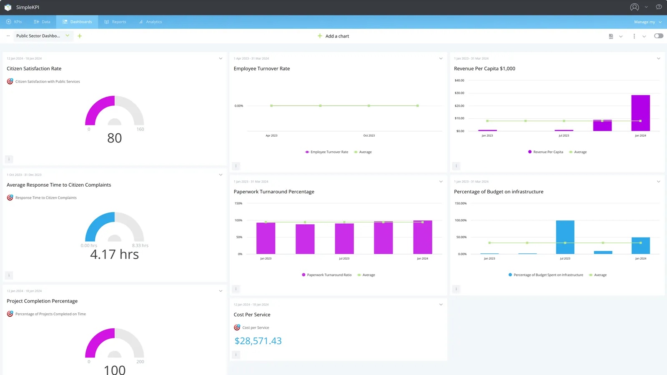Image resolution: width=667 pixels, height=375 pixels.
Task: Click the plus to create a dashboard
Action: (80, 36)
